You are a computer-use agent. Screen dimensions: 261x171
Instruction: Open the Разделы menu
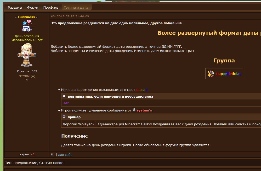(15, 8)
